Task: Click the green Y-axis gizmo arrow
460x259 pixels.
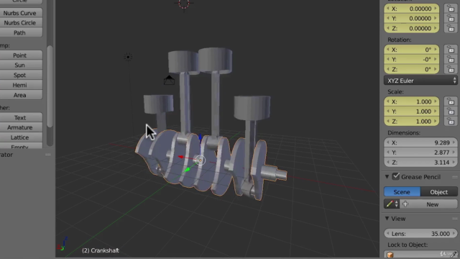Action: tap(188, 170)
